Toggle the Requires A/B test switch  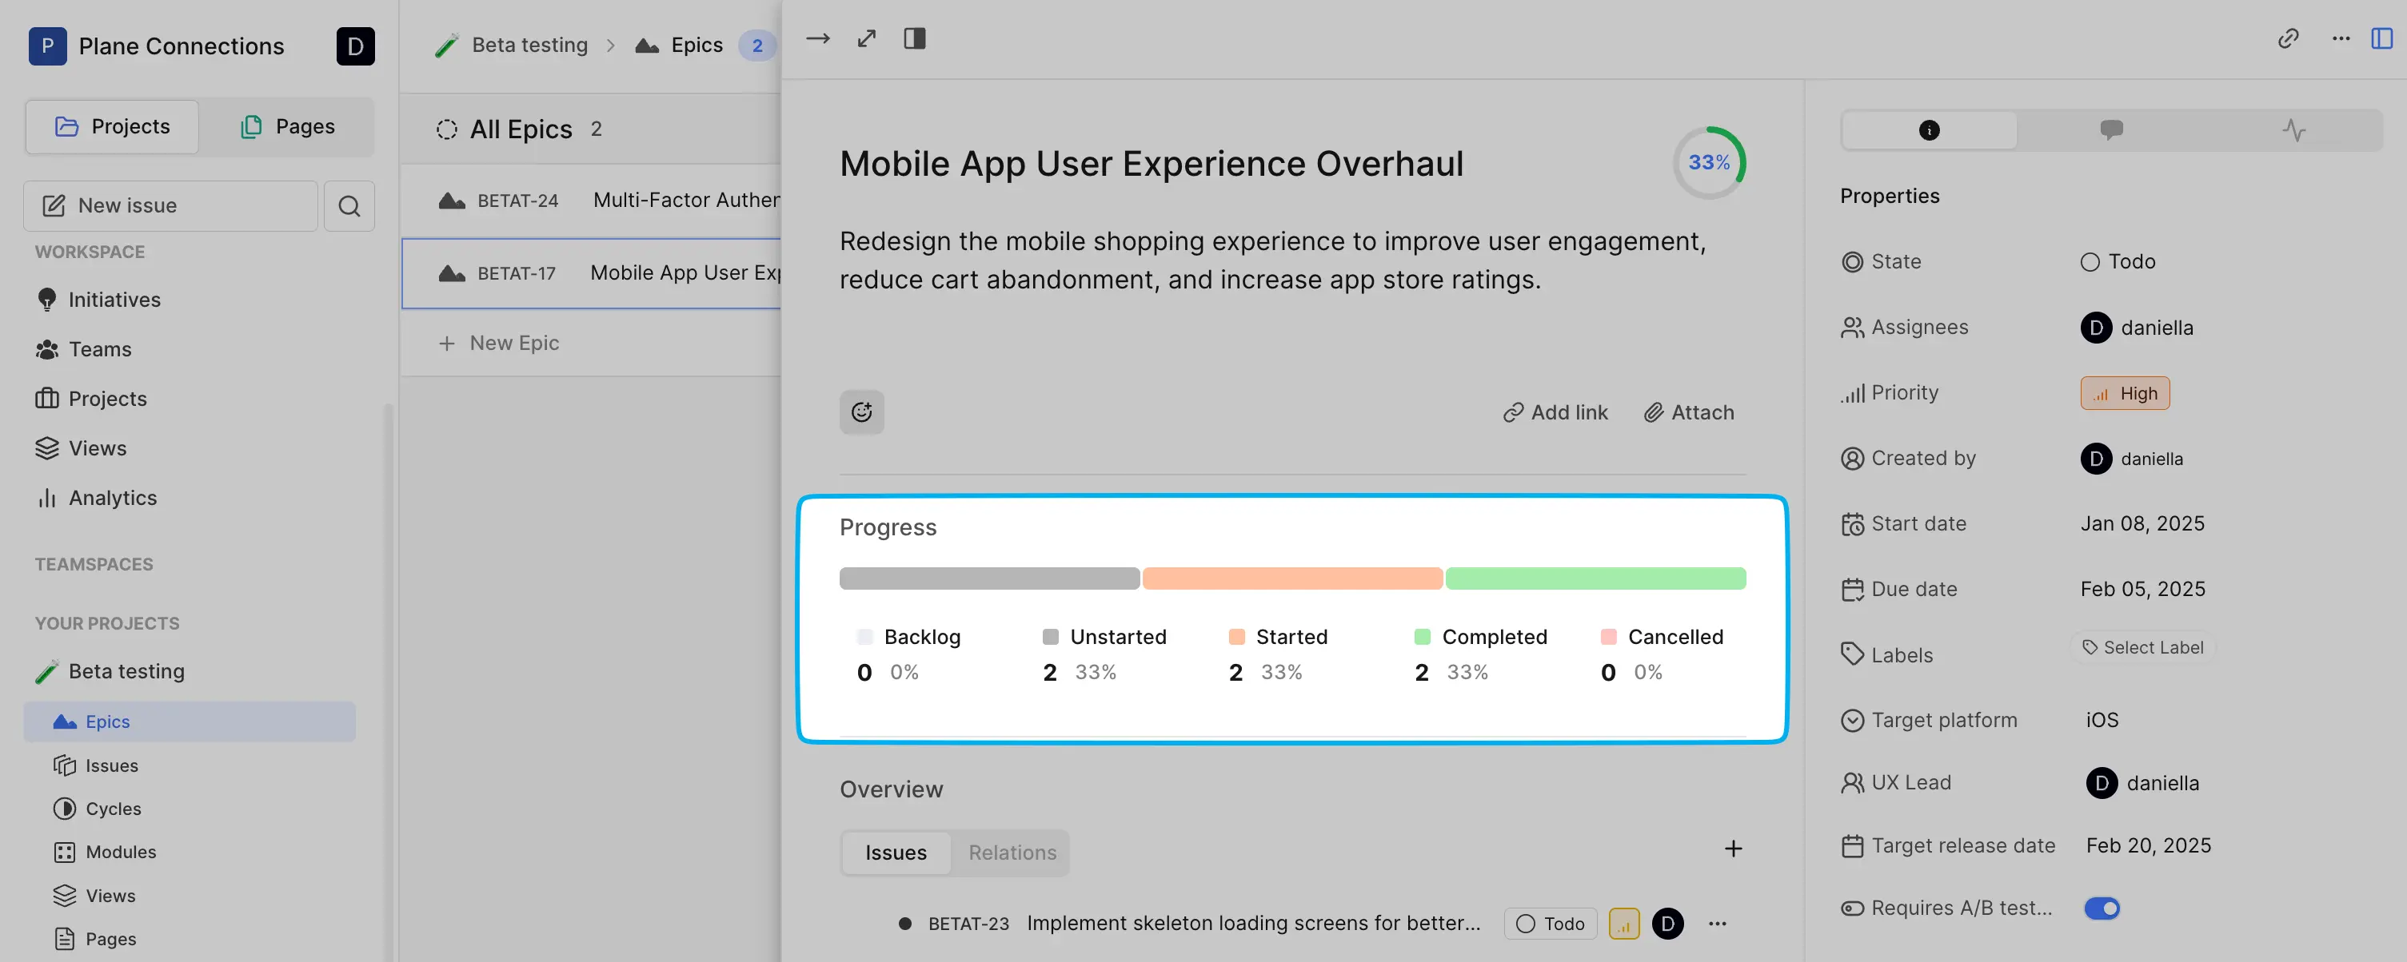(x=2100, y=908)
